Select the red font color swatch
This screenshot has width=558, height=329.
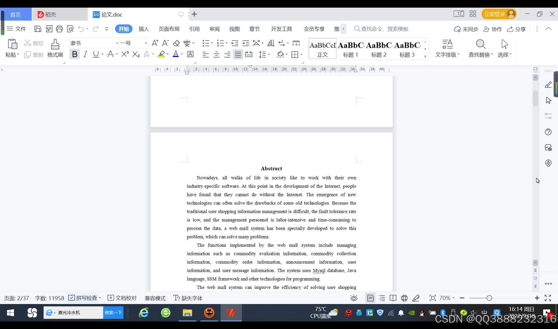(176, 57)
